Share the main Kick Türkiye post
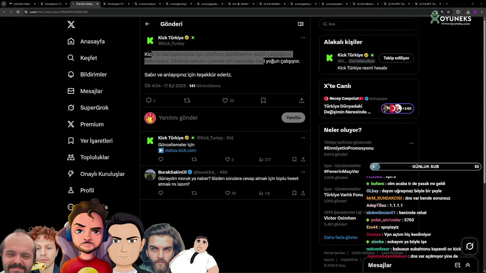 tap(301, 100)
